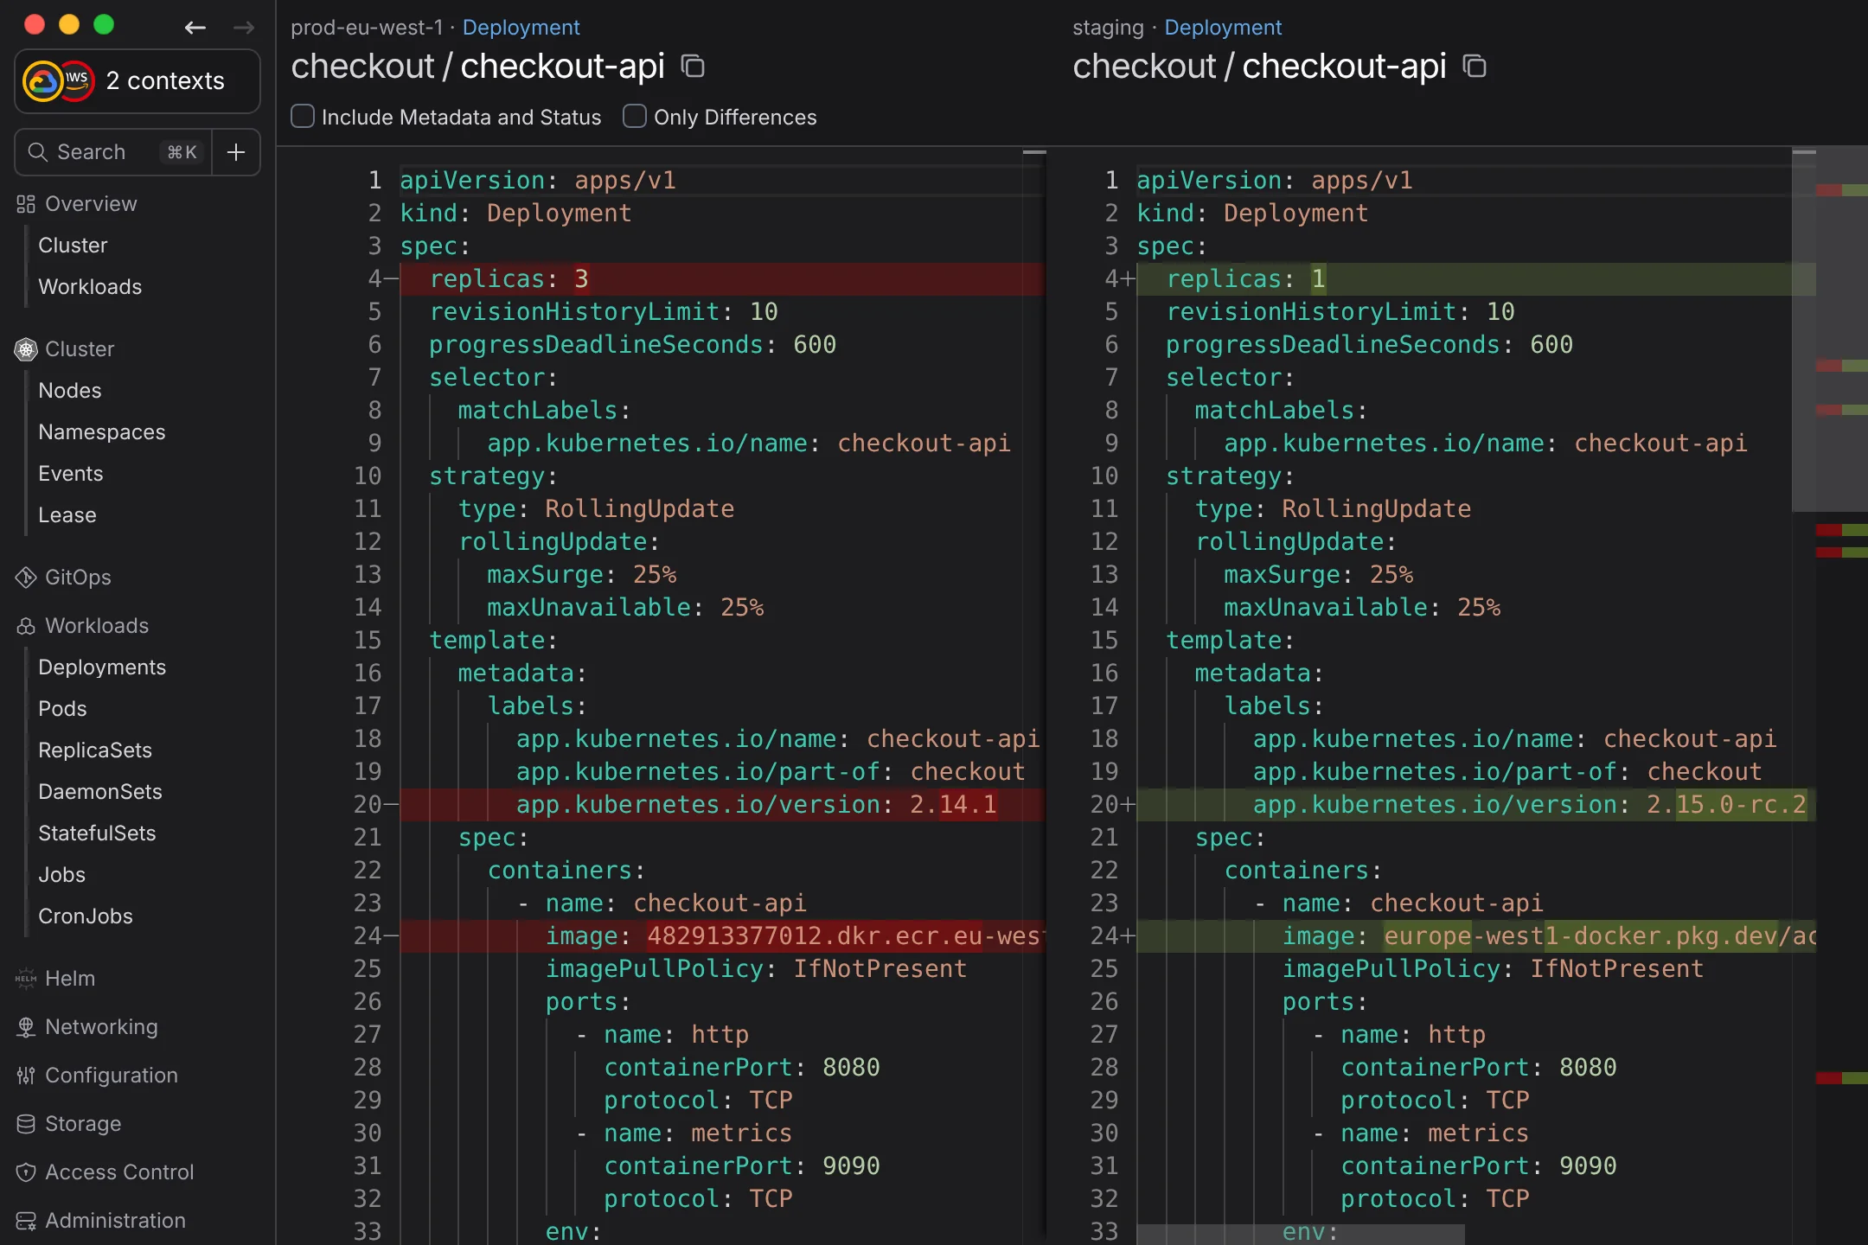Open Deployments list

(102, 667)
